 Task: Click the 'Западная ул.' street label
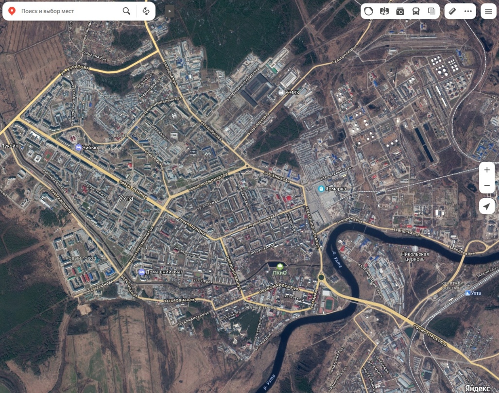pyautogui.click(x=170, y=73)
